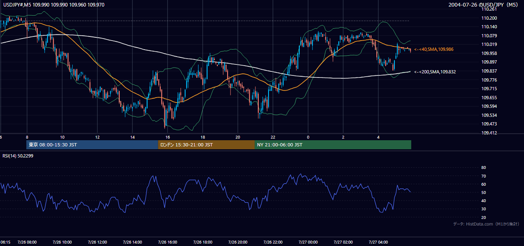Viewport: 524px width, 246px height.
Task: Click the RSI axis level 60
Action: [x=484, y=184]
